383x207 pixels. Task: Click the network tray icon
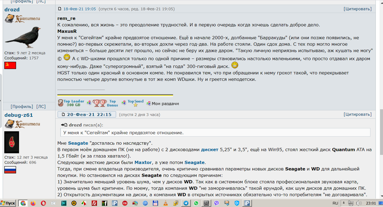click(x=351, y=203)
